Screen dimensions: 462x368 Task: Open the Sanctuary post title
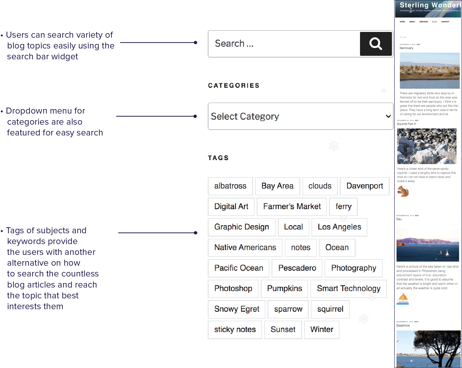click(x=406, y=48)
